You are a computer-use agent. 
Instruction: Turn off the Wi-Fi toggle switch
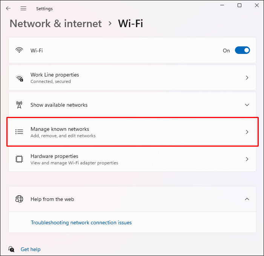point(242,51)
